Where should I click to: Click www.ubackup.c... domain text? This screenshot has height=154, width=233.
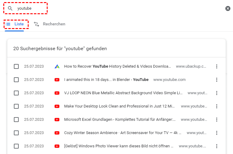[x=191, y=66]
